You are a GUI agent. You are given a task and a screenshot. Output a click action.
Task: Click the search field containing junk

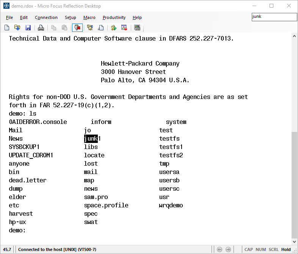(274, 17)
